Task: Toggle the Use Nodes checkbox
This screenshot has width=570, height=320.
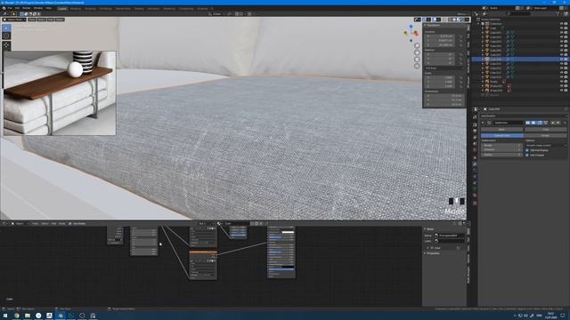Action: click(69, 223)
